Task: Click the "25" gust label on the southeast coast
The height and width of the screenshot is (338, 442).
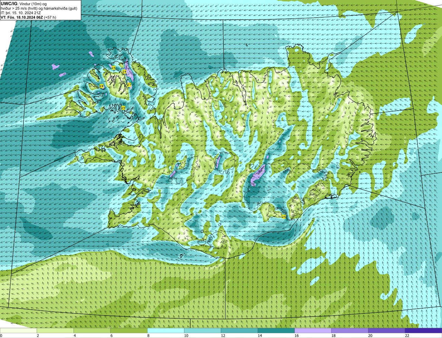Action: [284, 217]
